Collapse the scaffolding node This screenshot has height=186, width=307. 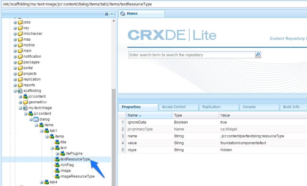[15, 91]
